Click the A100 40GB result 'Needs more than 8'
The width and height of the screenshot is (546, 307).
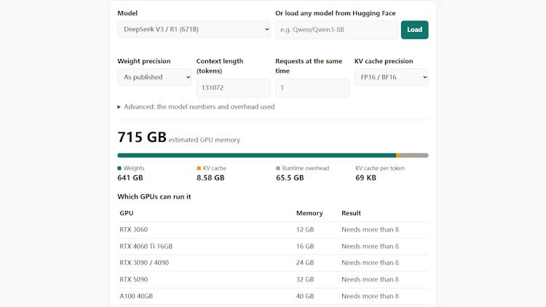(370, 296)
